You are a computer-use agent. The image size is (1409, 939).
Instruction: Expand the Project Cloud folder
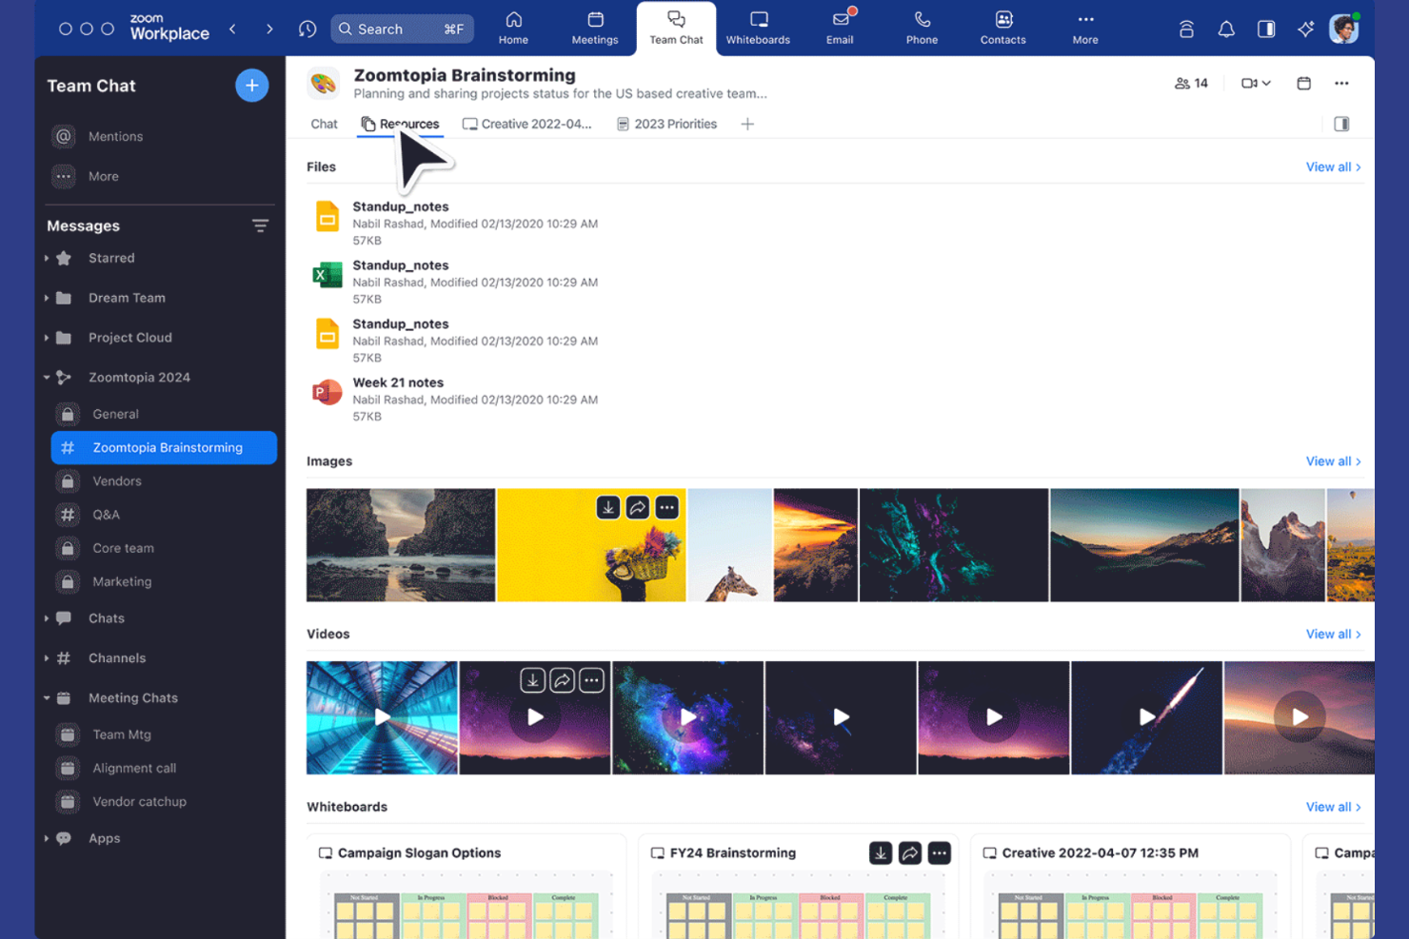47,338
